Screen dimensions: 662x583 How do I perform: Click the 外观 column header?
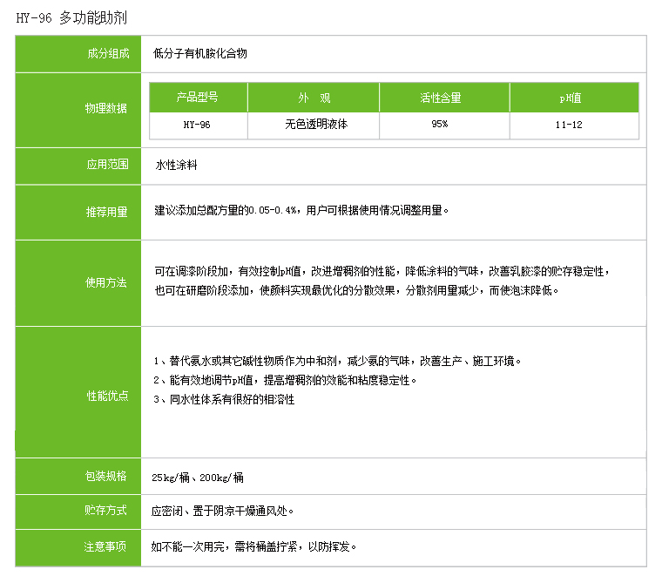tap(314, 98)
